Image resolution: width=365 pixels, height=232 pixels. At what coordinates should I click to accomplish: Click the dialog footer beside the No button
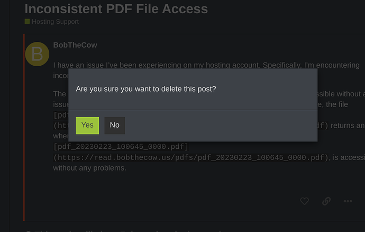tap(221, 126)
